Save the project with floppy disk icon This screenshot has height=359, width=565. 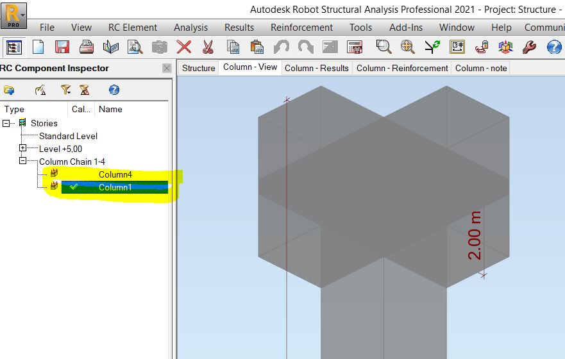click(x=62, y=47)
